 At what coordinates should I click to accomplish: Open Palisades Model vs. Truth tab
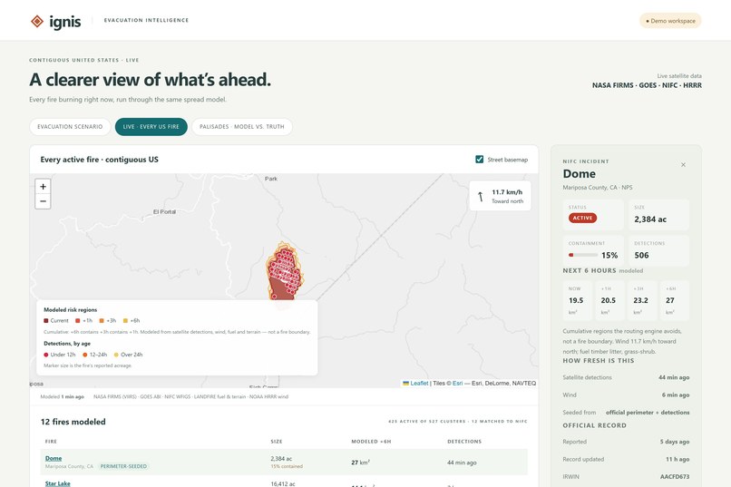[x=242, y=127]
